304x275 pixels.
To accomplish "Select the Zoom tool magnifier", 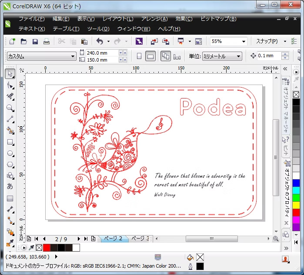I will pyautogui.click(x=10, y=108).
